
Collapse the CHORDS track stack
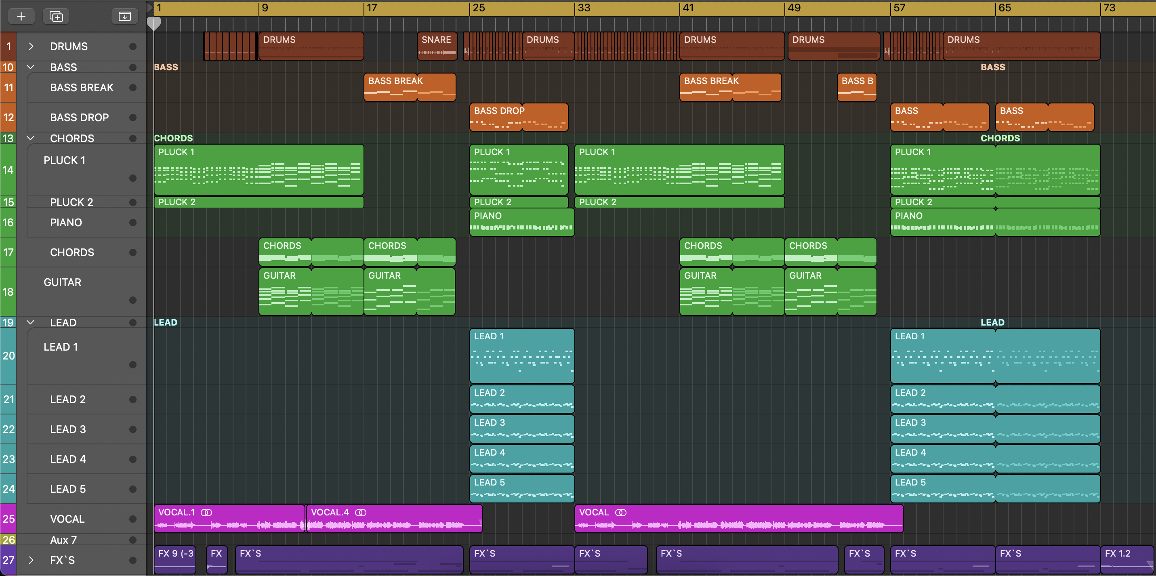coord(31,138)
